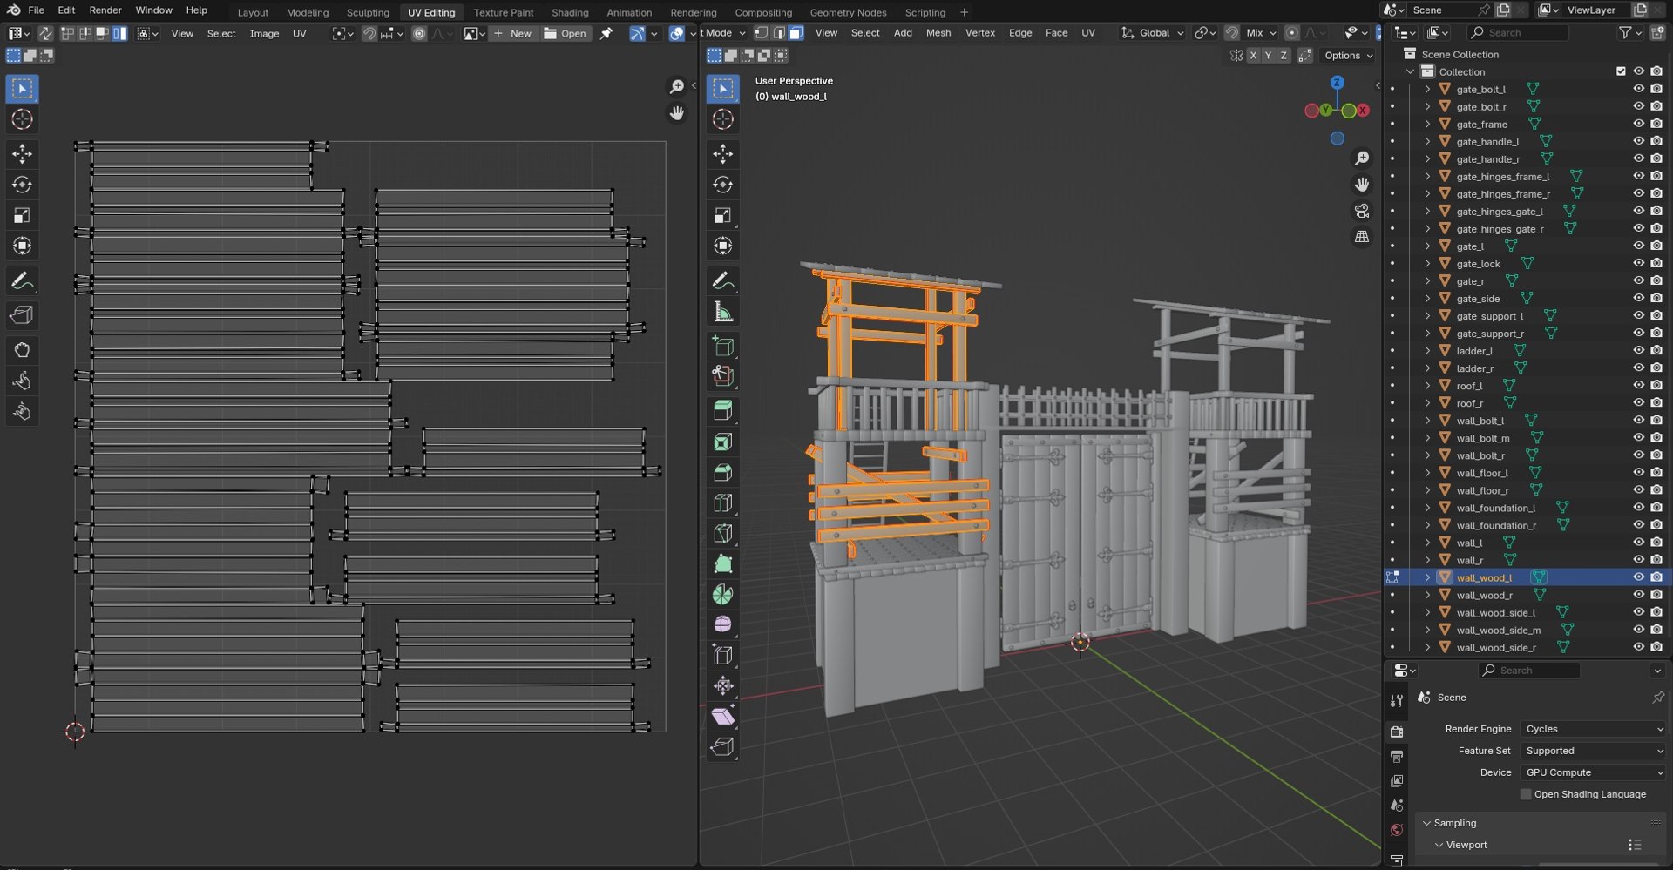Open Global transform orientation dropdown
The image size is (1673, 870).
click(x=1153, y=33)
